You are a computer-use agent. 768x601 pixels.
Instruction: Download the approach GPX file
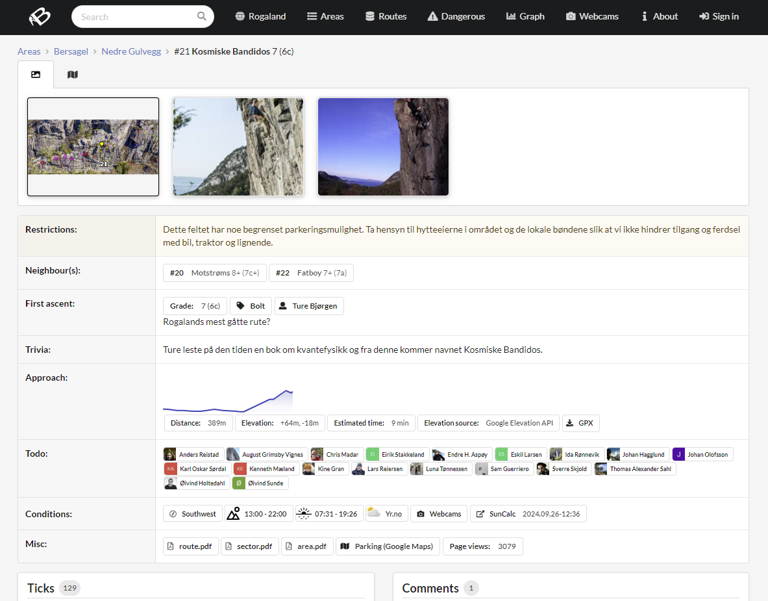pyautogui.click(x=580, y=423)
